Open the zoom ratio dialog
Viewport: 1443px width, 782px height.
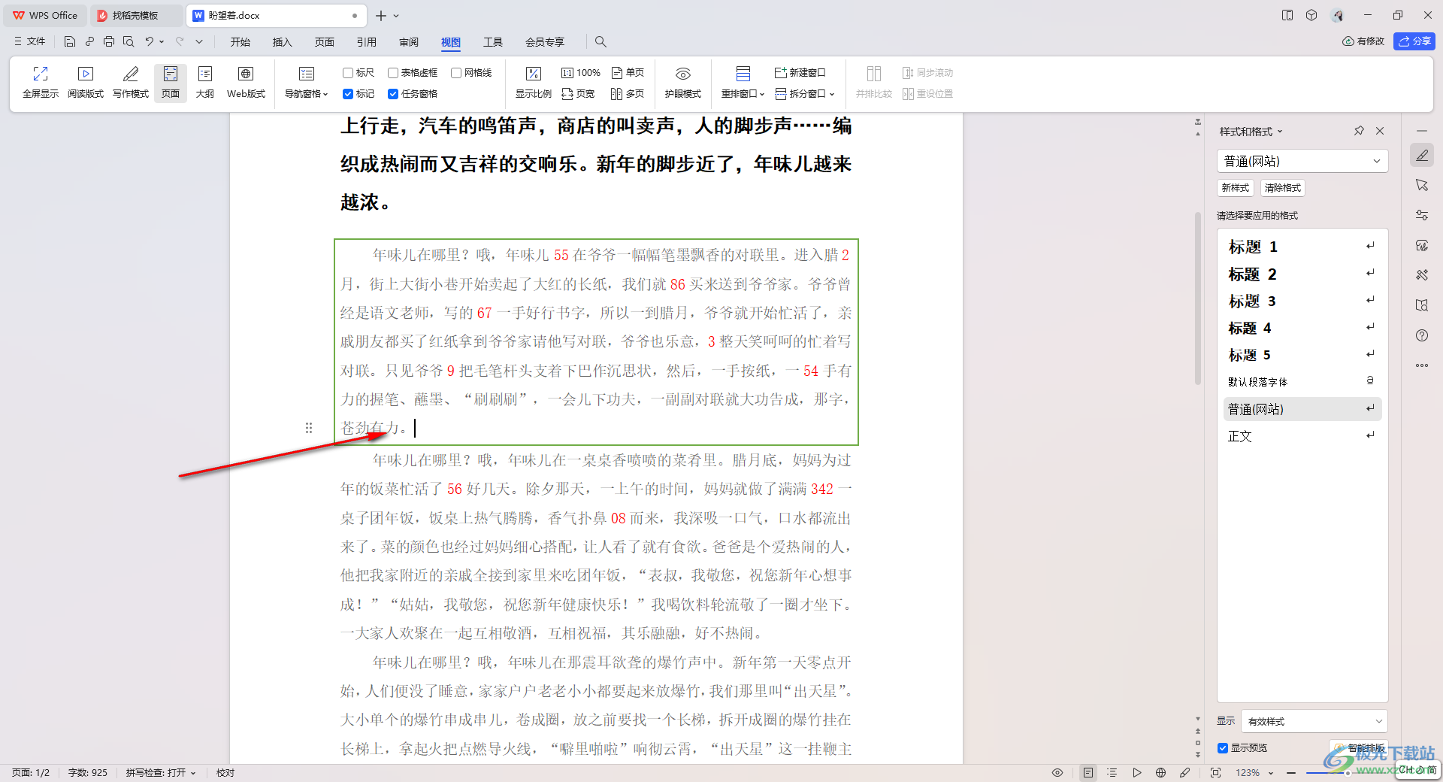(534, 82)
